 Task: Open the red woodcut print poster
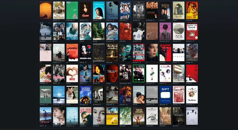178,95
